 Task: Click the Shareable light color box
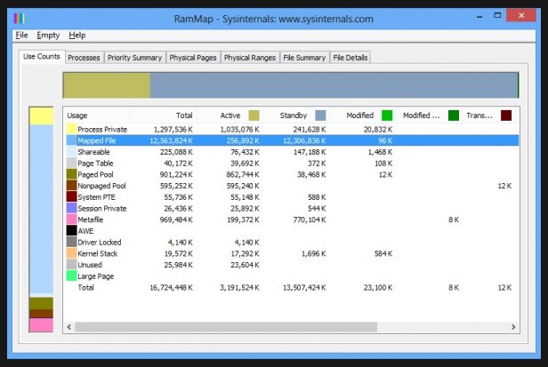point(72,152)
